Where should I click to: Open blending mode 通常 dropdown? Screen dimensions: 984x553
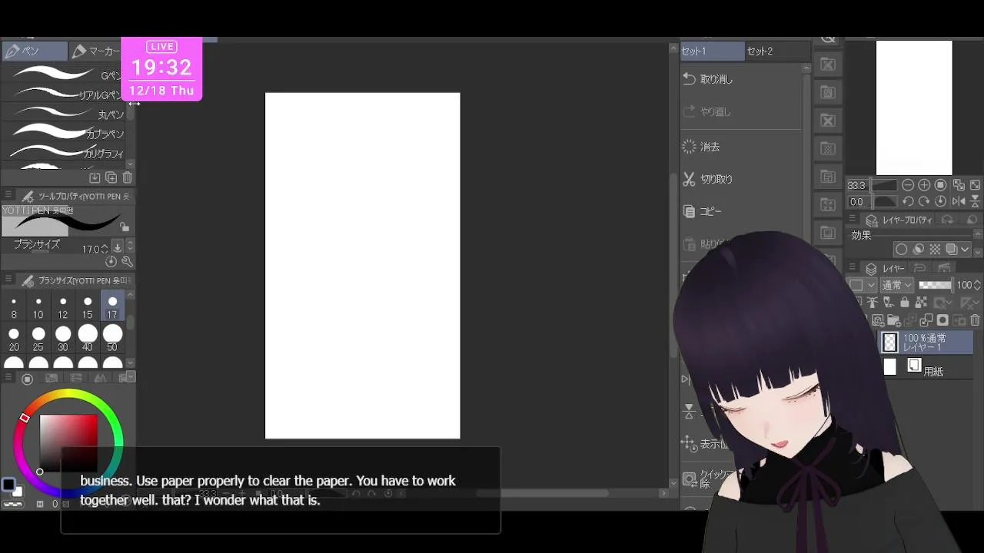click(896, 285)
